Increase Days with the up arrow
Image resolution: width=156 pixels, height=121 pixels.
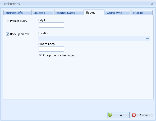point(62,24)
